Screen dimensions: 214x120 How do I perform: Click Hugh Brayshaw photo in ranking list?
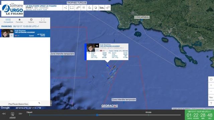[x=5, y=33]
